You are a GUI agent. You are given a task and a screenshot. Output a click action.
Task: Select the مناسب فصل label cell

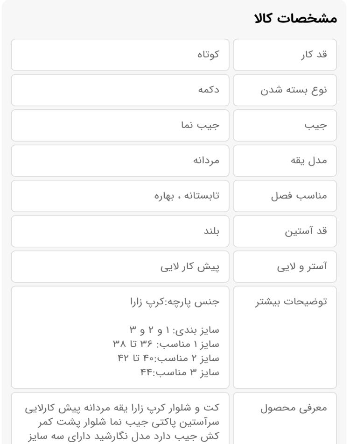point(285,196)
